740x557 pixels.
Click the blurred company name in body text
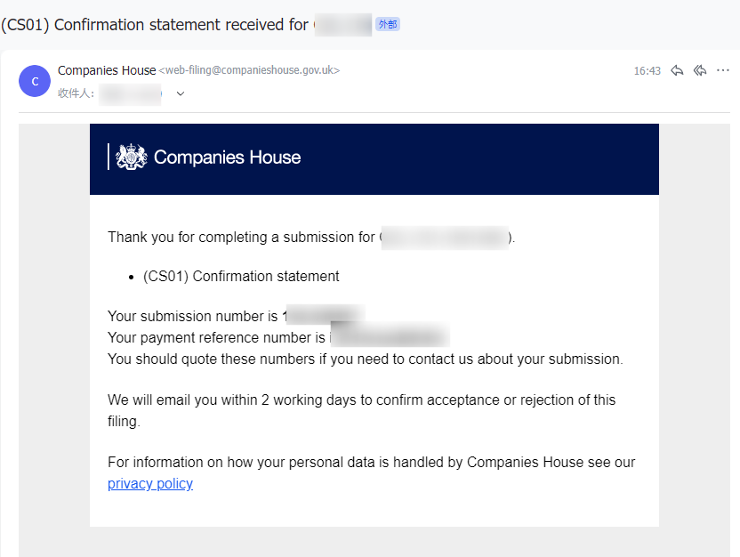(x=445, y=238)
